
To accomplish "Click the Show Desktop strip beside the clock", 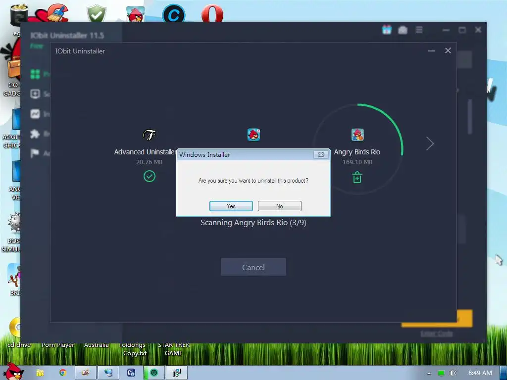I will tap(504, 373).
